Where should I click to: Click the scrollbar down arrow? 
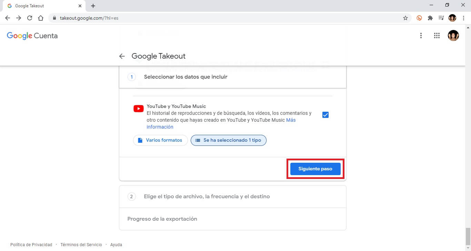click(x=468, y=248)
